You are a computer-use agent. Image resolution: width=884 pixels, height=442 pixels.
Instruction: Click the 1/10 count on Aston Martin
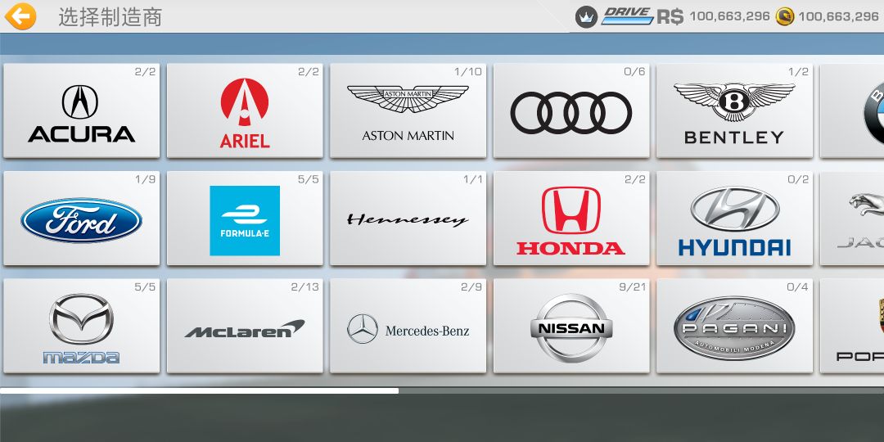(x=468, y=71)
